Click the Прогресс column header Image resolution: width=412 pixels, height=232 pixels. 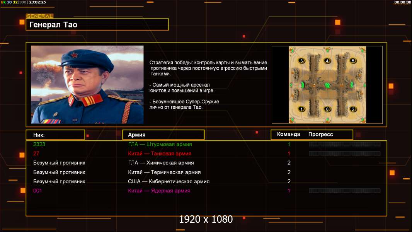click(320, 134)
